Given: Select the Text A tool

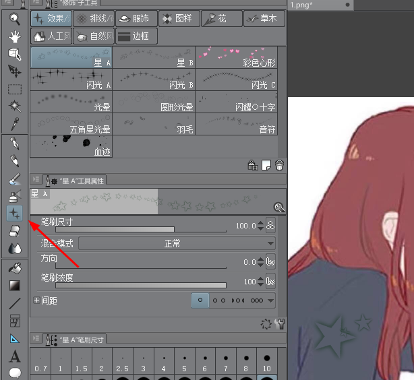Looking at the screenshot, I should pos(15,356).
